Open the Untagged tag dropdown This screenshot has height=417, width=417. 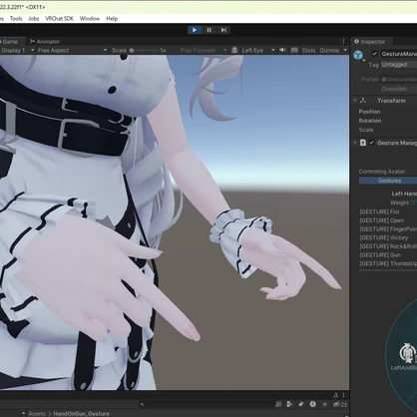[x=399, y=65]
